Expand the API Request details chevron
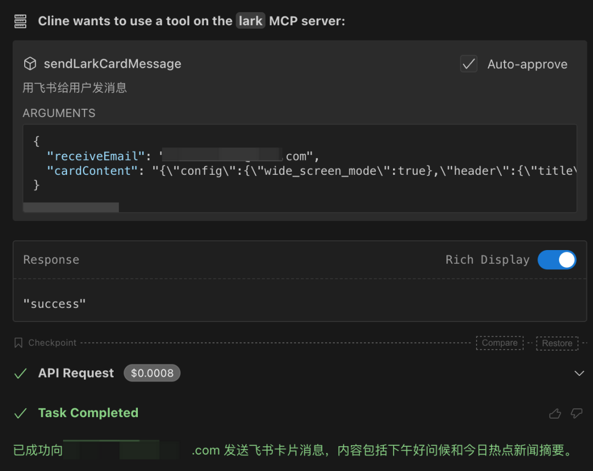Viewport: 593px width, 471px height. coord(579,373)
